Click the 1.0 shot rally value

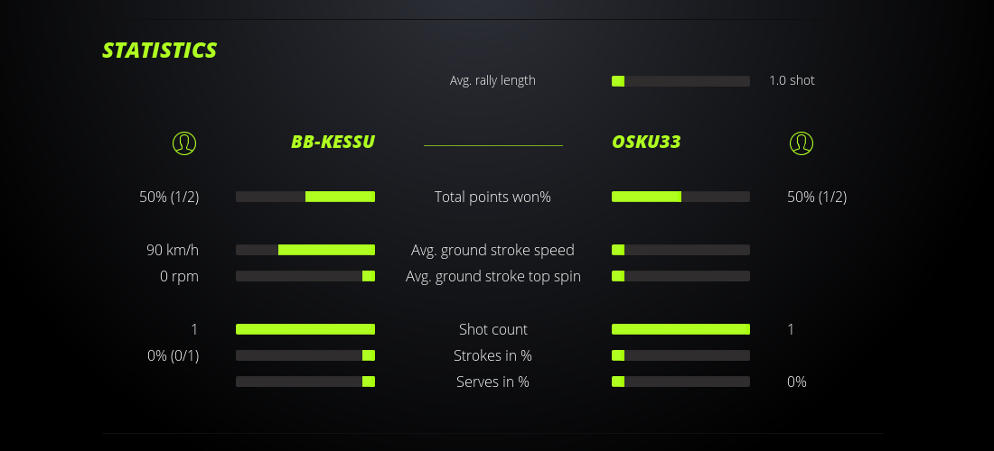click(792, 80)
